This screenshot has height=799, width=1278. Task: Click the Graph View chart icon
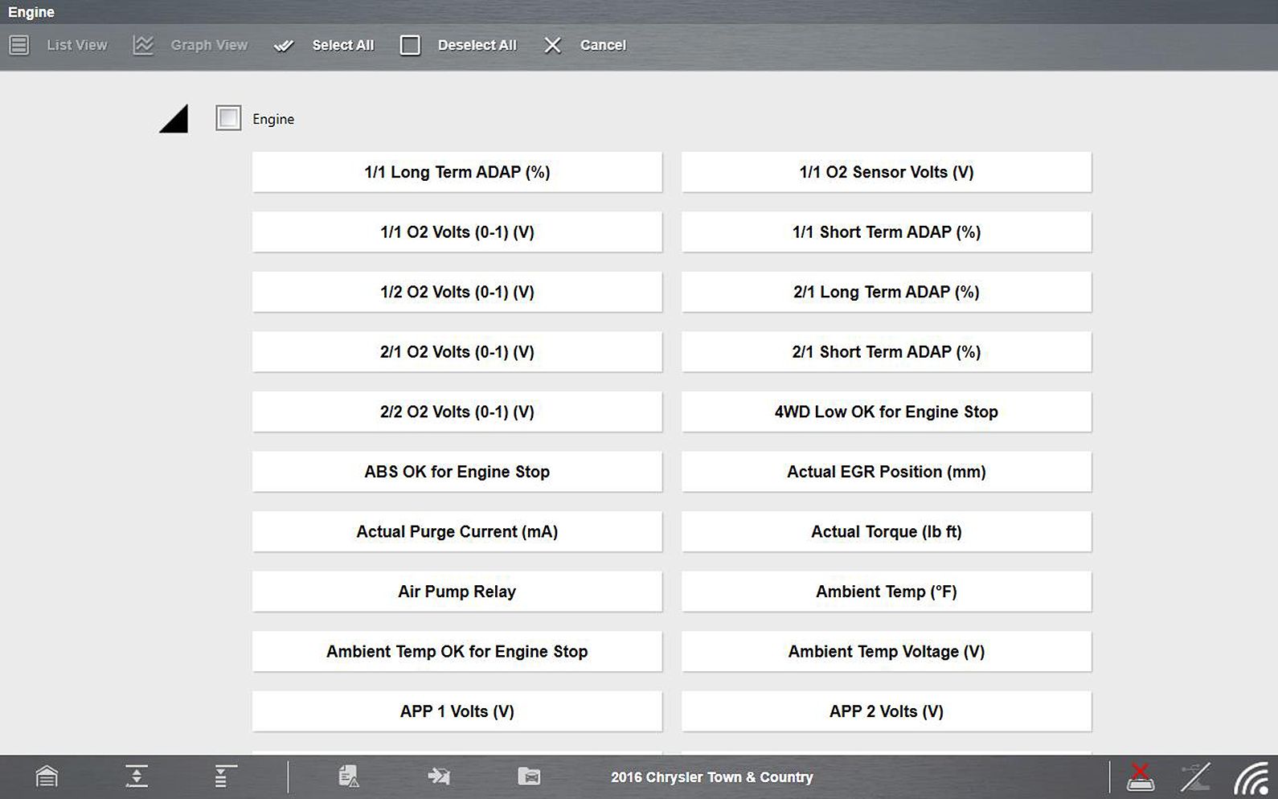tap(143, 45)
